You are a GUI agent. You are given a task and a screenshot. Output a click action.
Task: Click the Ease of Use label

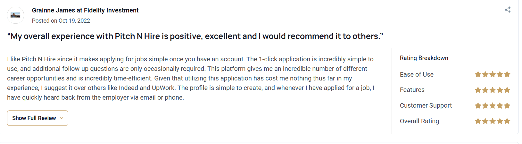point(417,74)
